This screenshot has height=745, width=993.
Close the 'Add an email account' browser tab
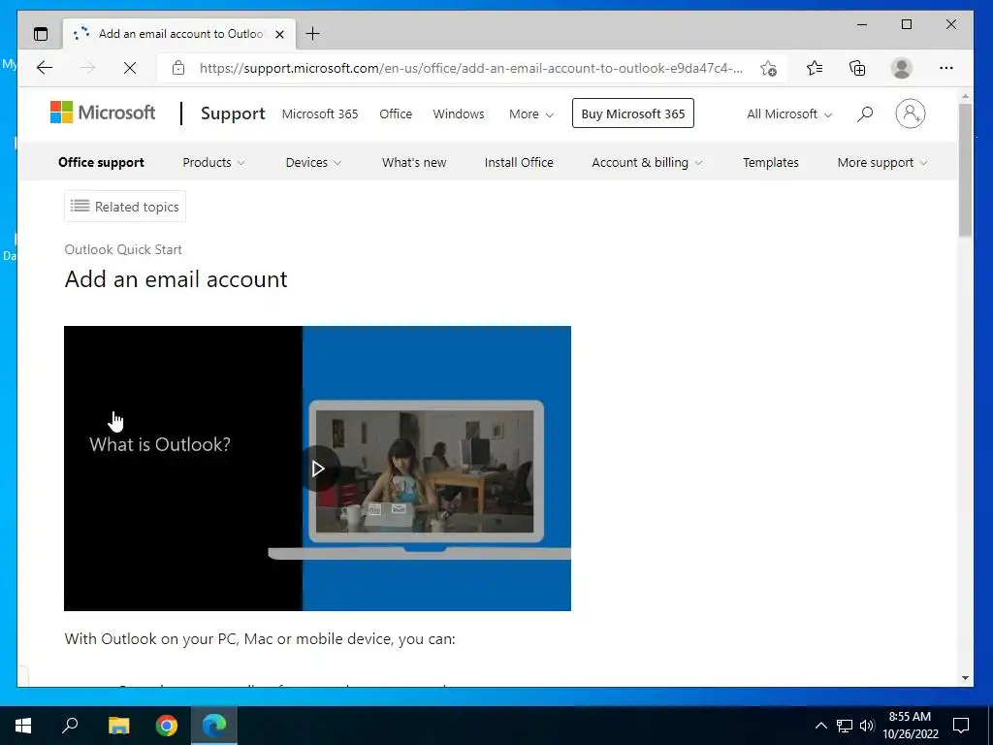[279, 34]
